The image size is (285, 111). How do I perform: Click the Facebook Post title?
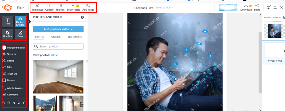144,7
